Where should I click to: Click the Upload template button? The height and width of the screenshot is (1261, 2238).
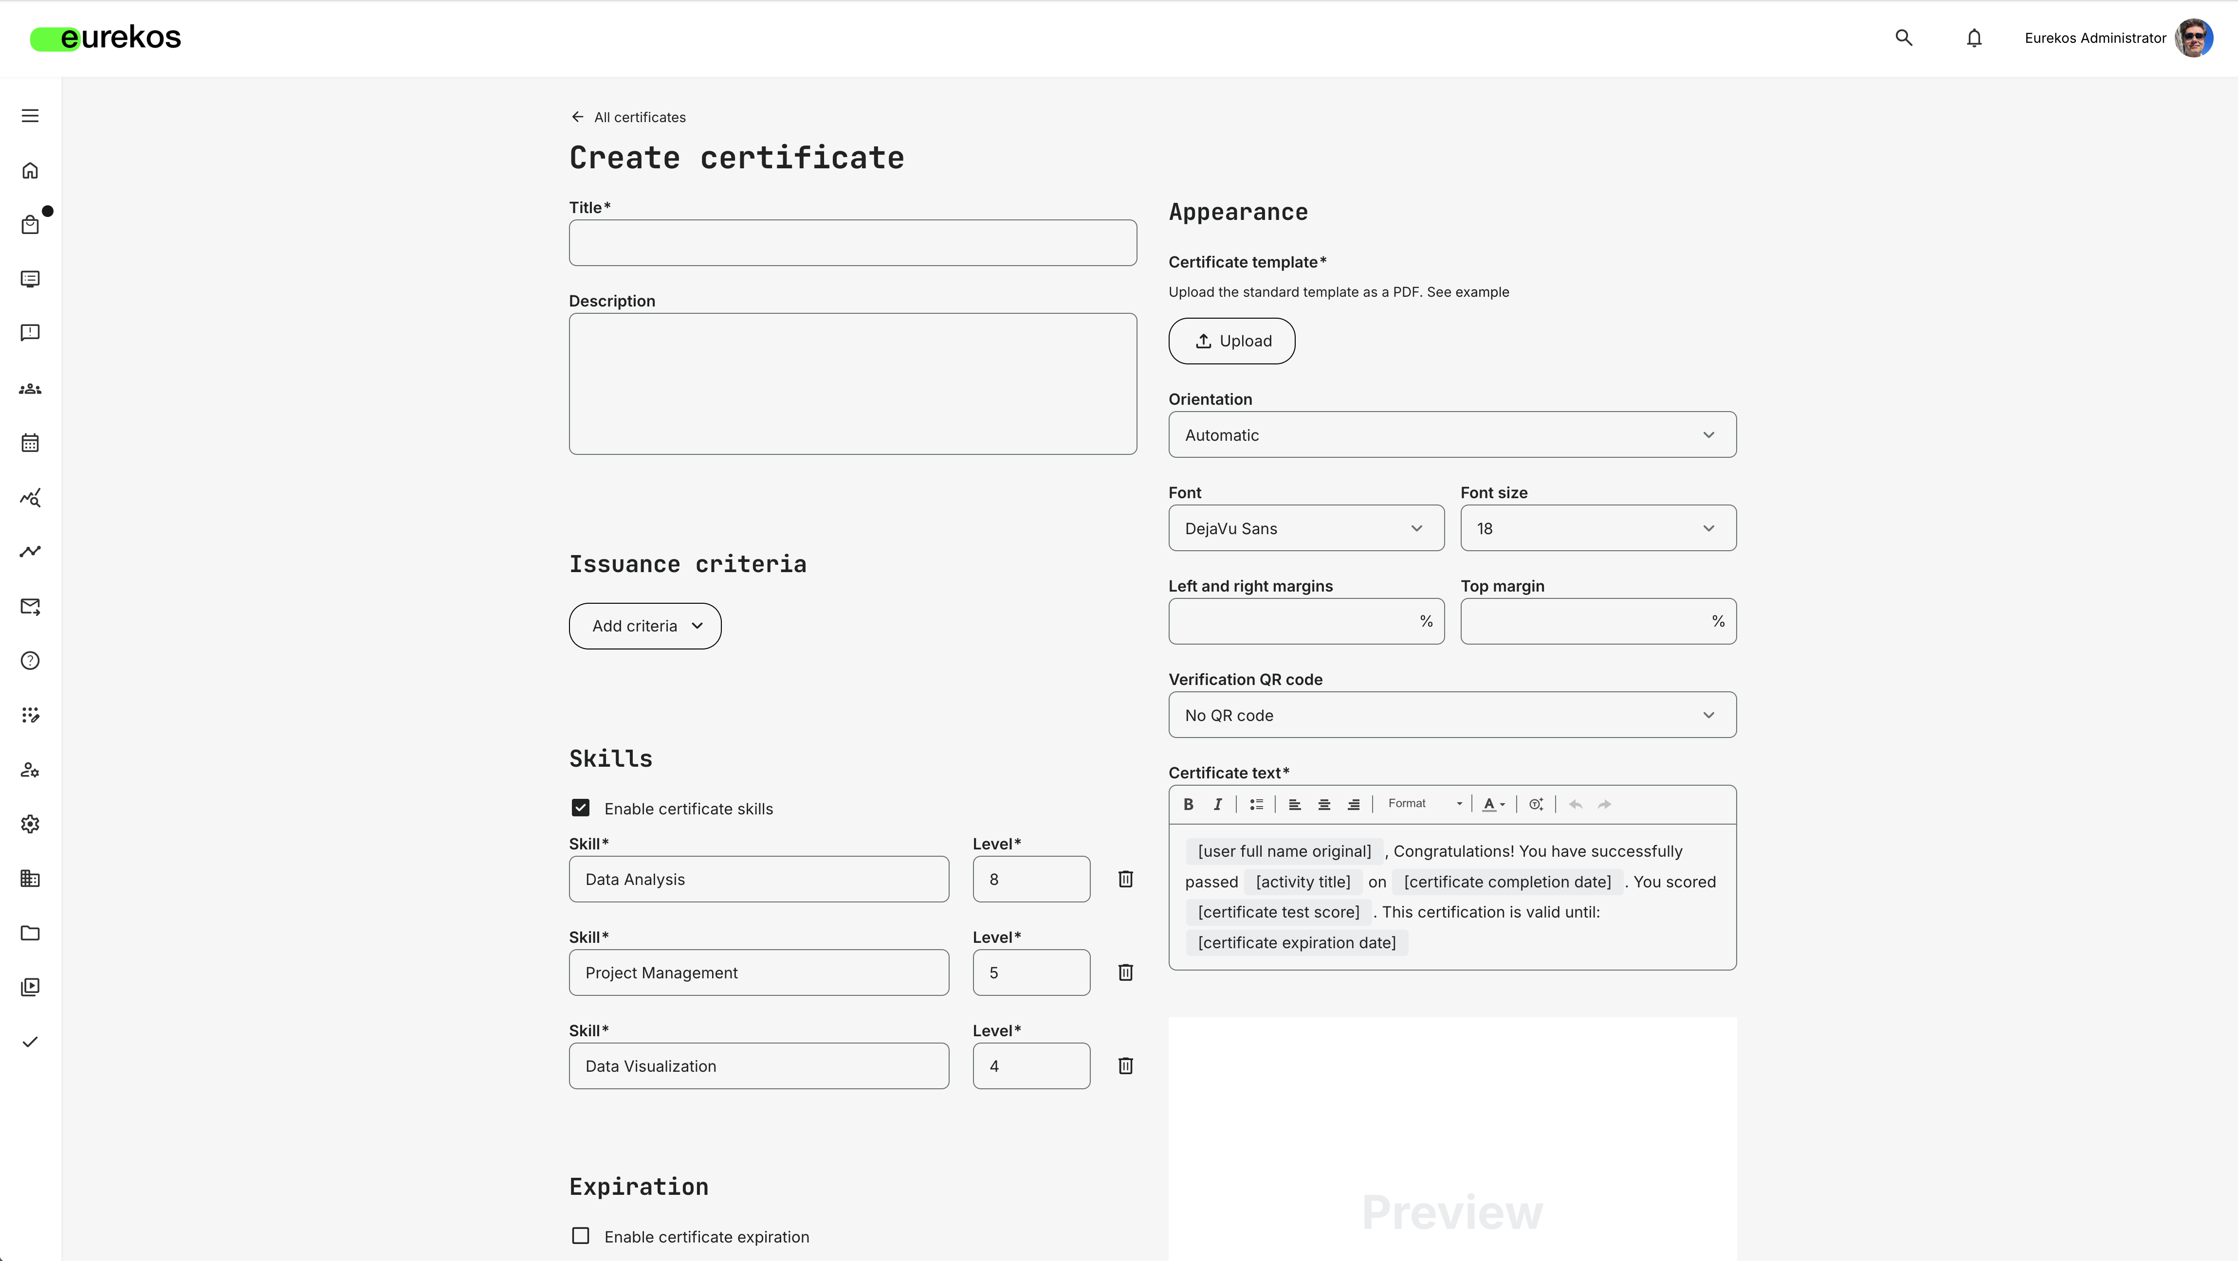[x=1231, y=342]
